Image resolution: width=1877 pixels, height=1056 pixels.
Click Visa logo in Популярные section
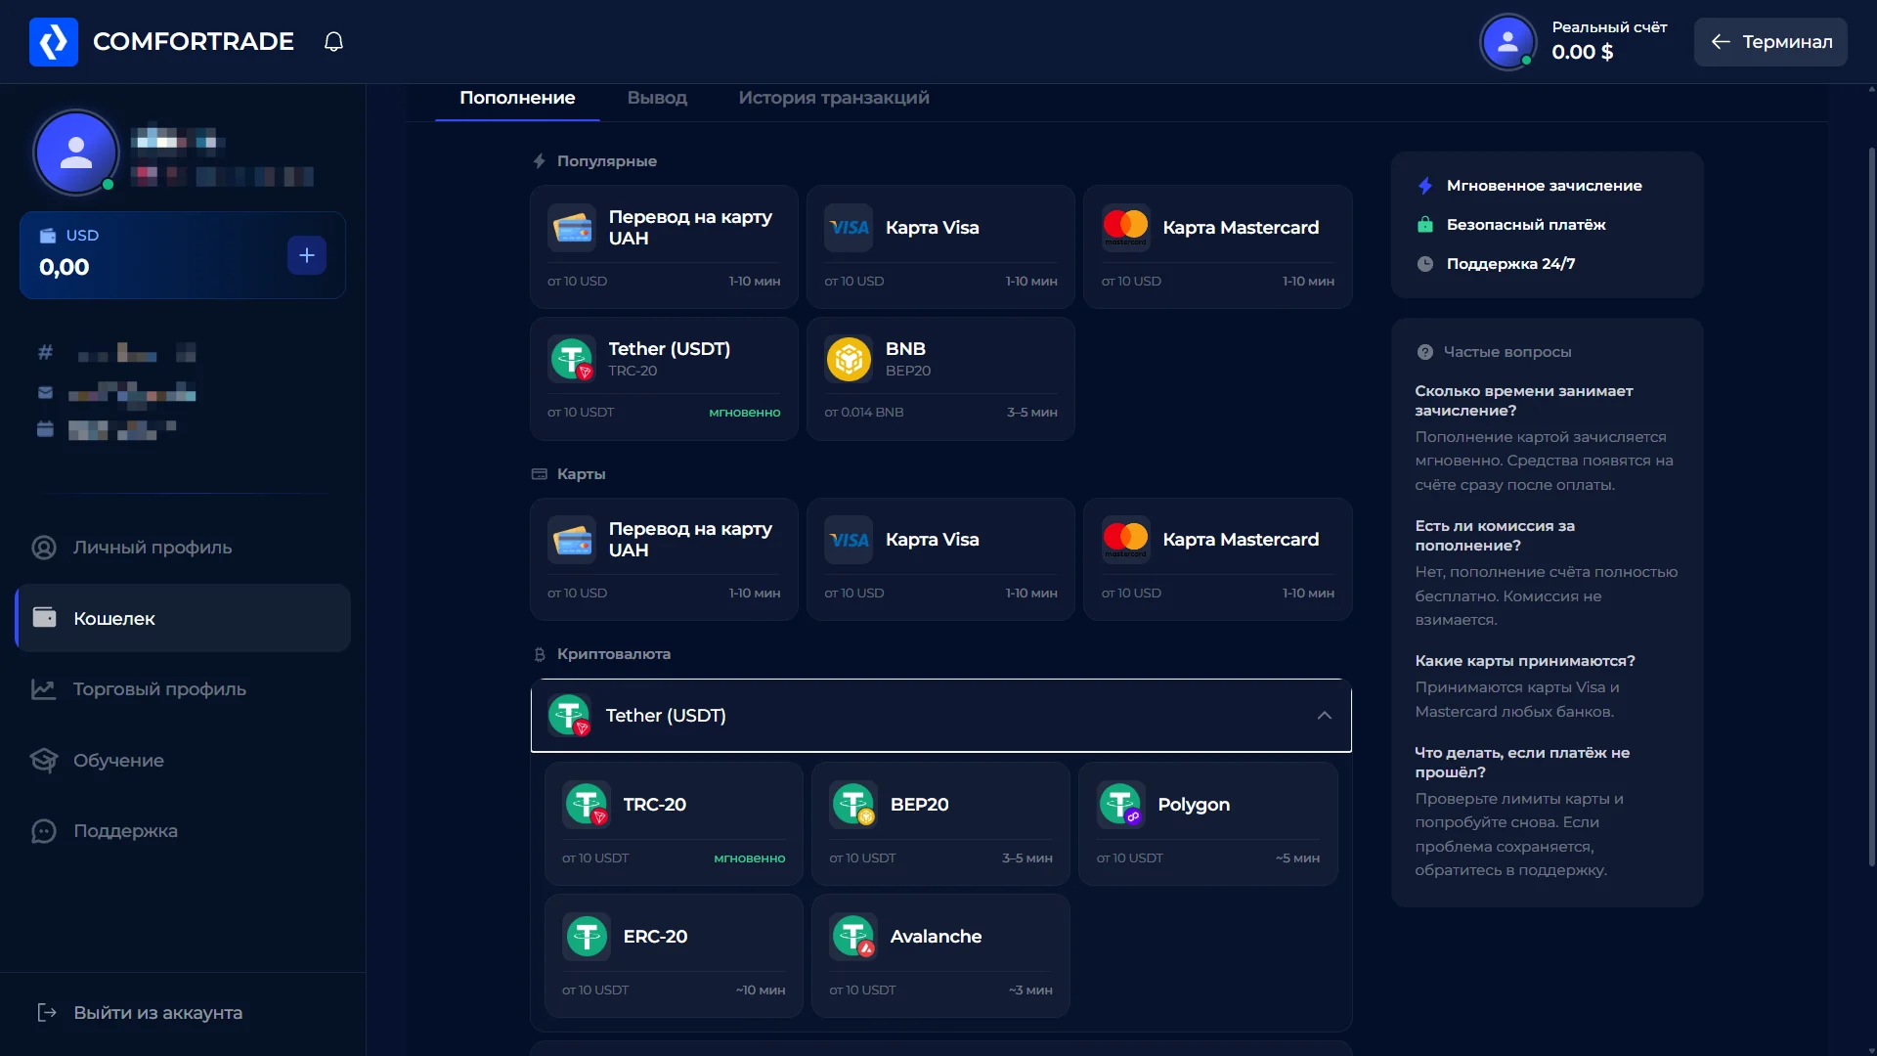(849, 228)
